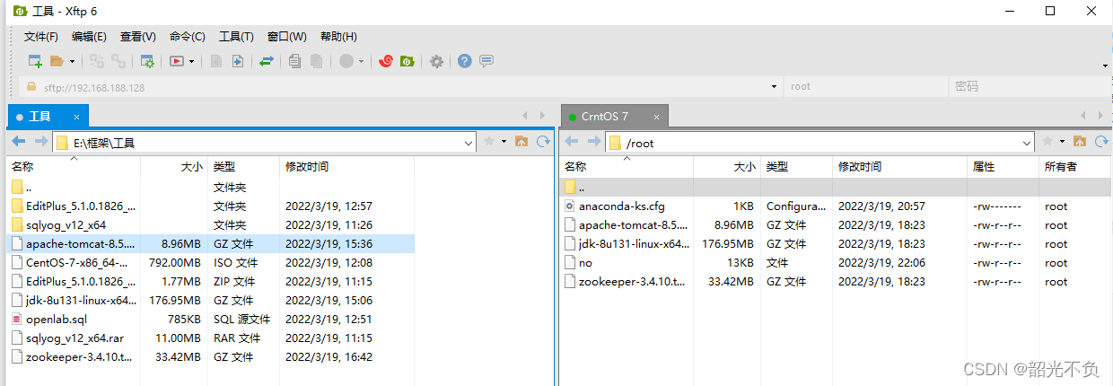Open the 文件(F) menu

(x=41, y=37)
